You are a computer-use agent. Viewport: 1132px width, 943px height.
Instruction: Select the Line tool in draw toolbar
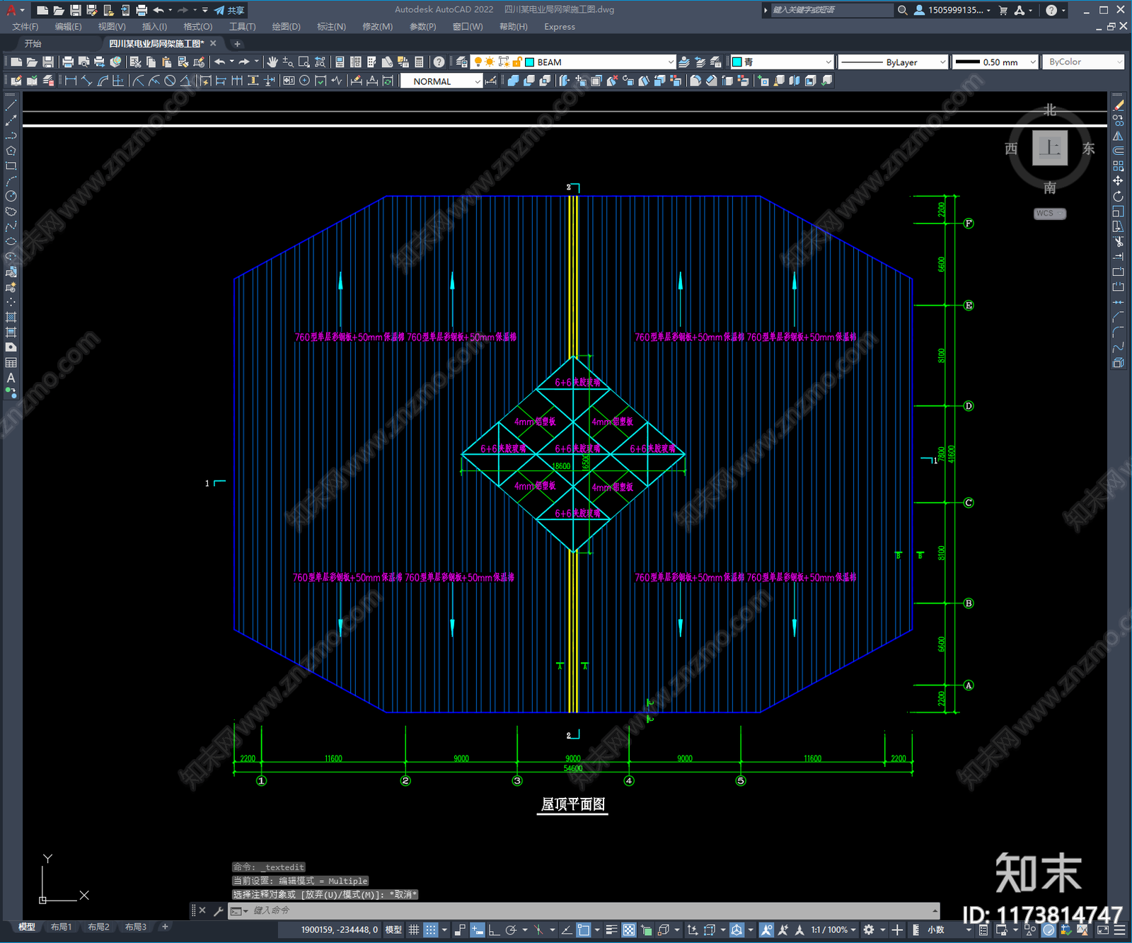[11, 105]
